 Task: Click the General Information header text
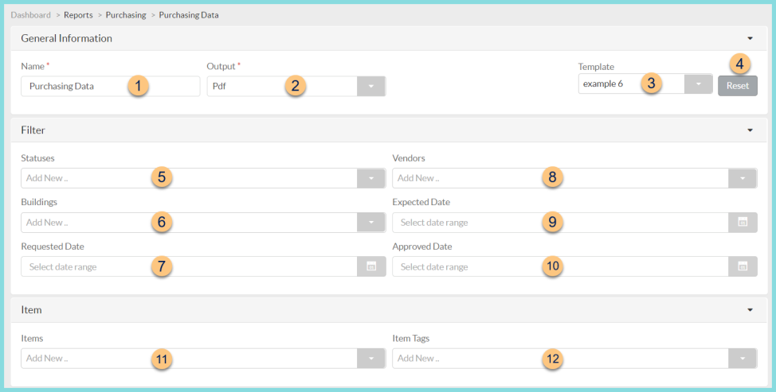coord(66,38)
